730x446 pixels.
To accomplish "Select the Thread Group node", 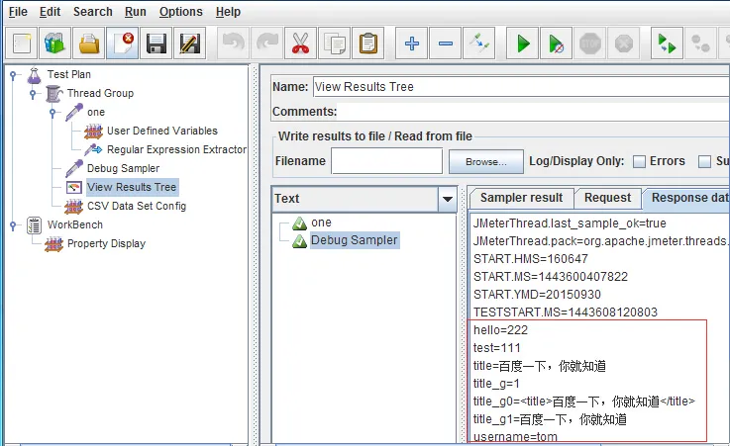I will coord(100,93).
